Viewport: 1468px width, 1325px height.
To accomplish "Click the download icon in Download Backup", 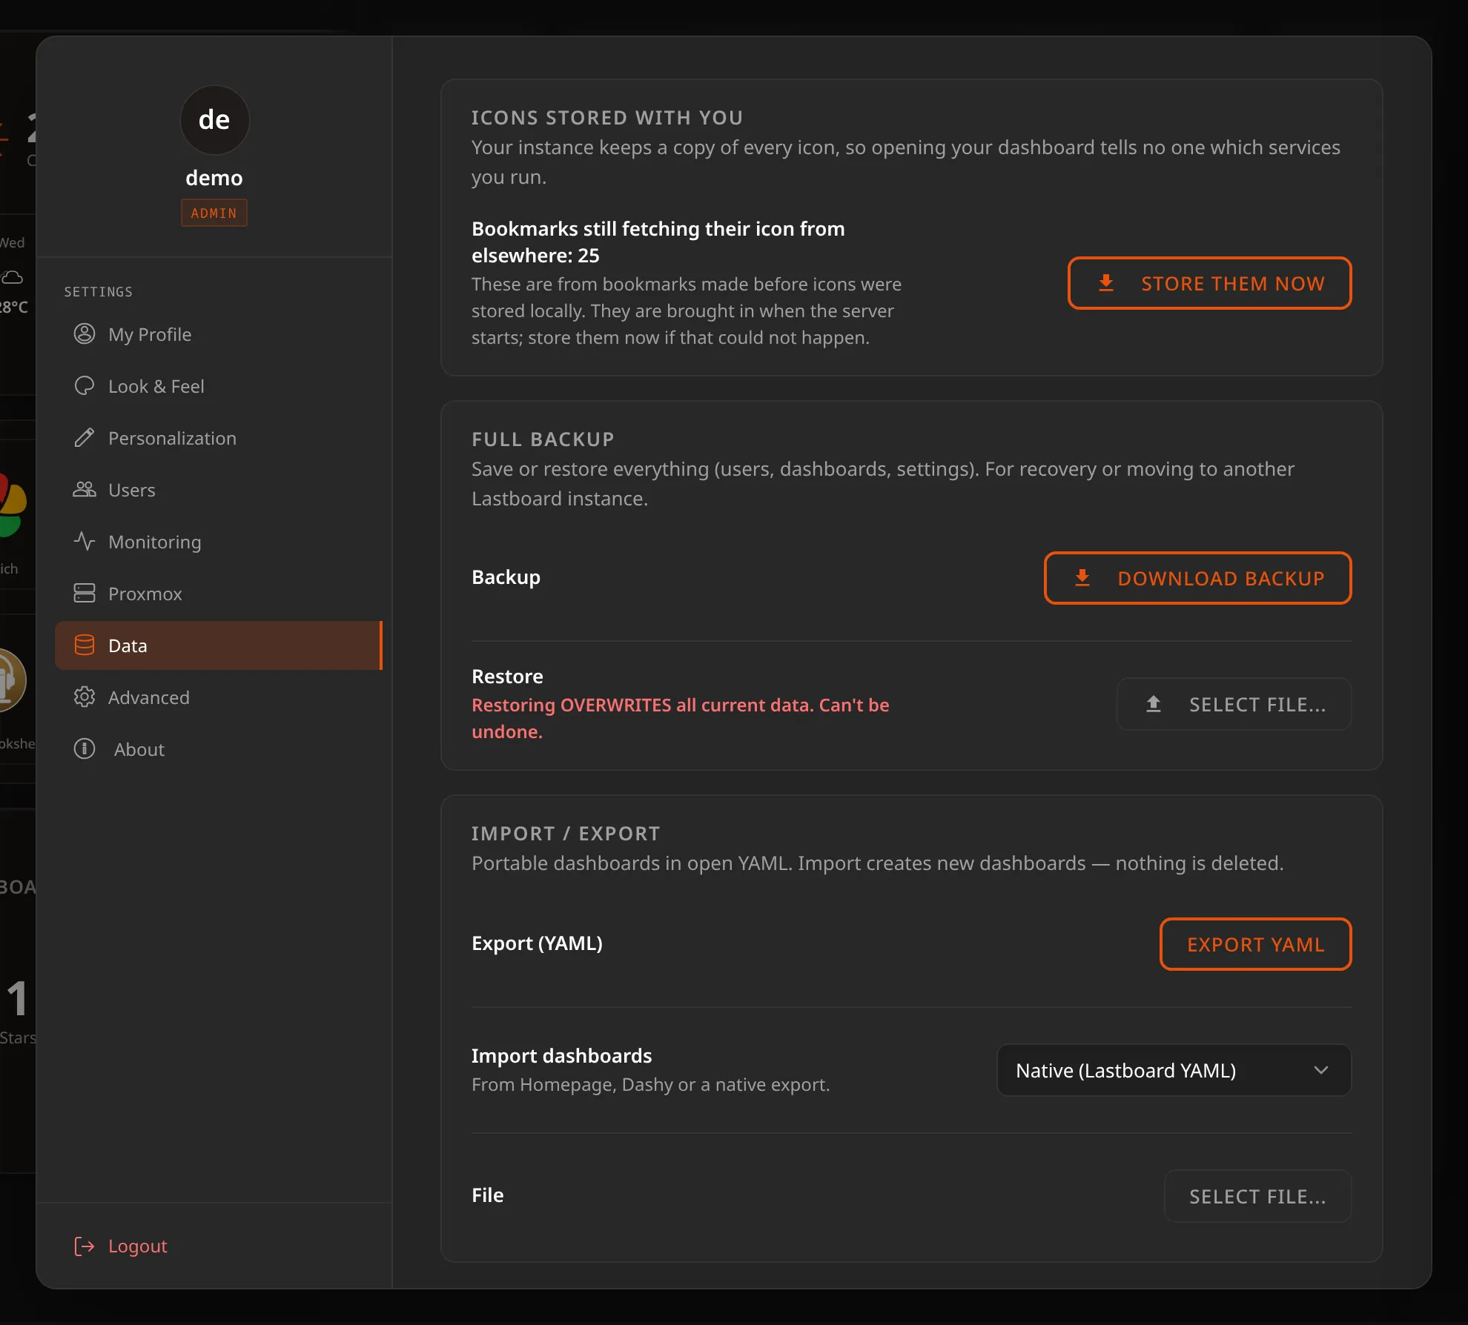I will coord(1082,578).
